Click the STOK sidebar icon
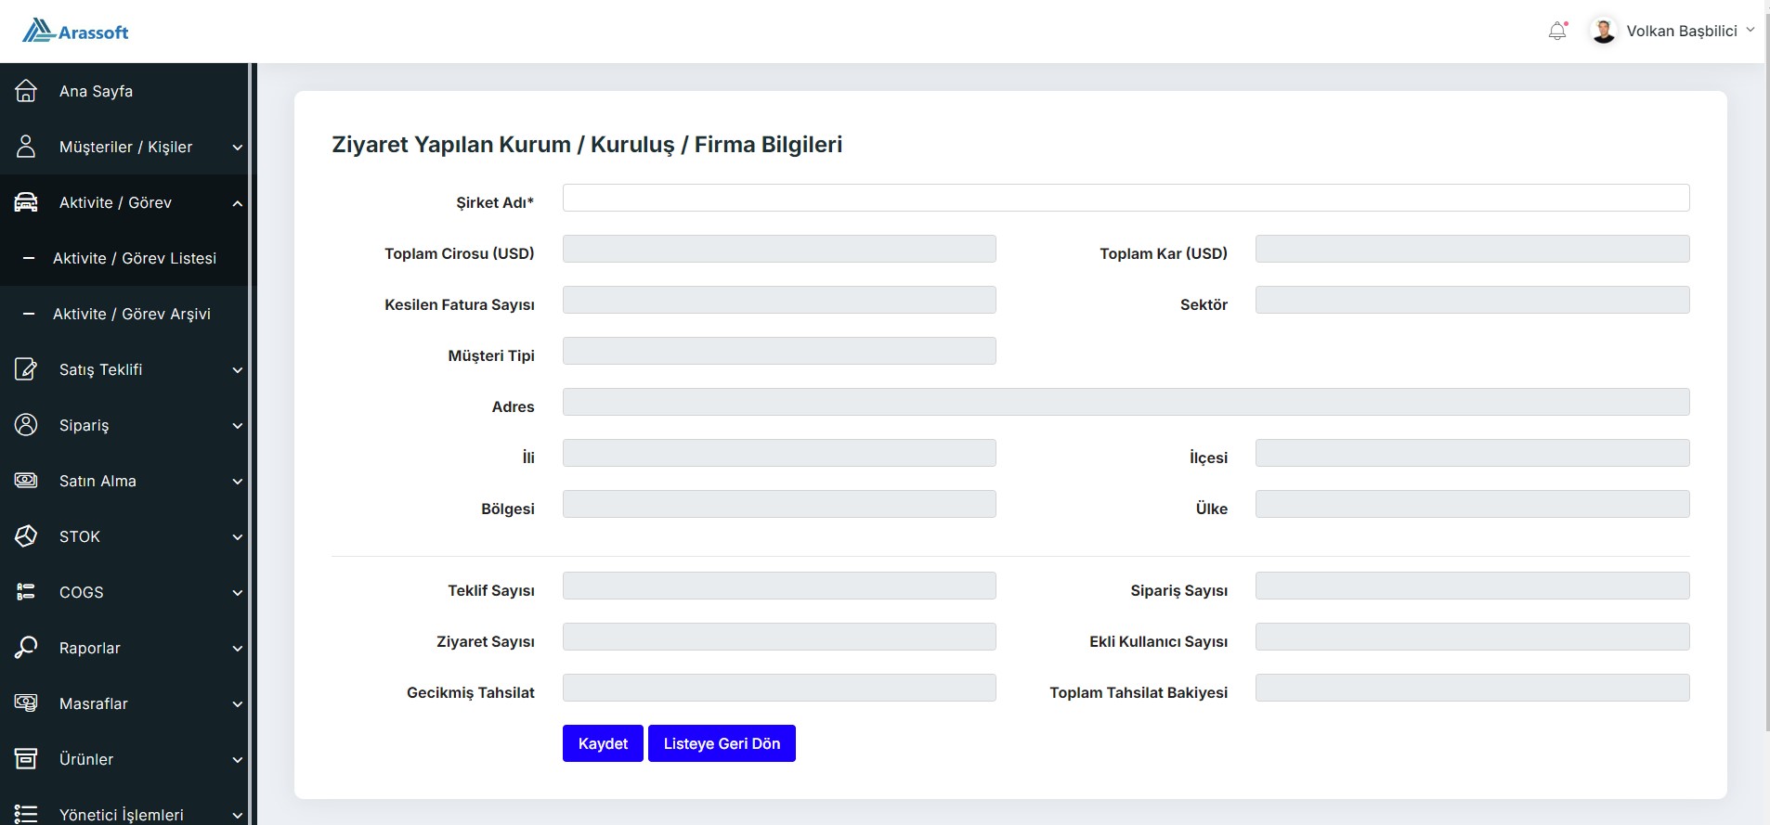This screenshot has width=1770, height=825. click(26, 536)
